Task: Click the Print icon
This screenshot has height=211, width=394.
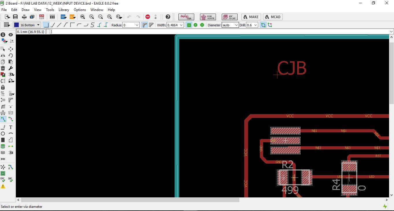Action: 24,17
